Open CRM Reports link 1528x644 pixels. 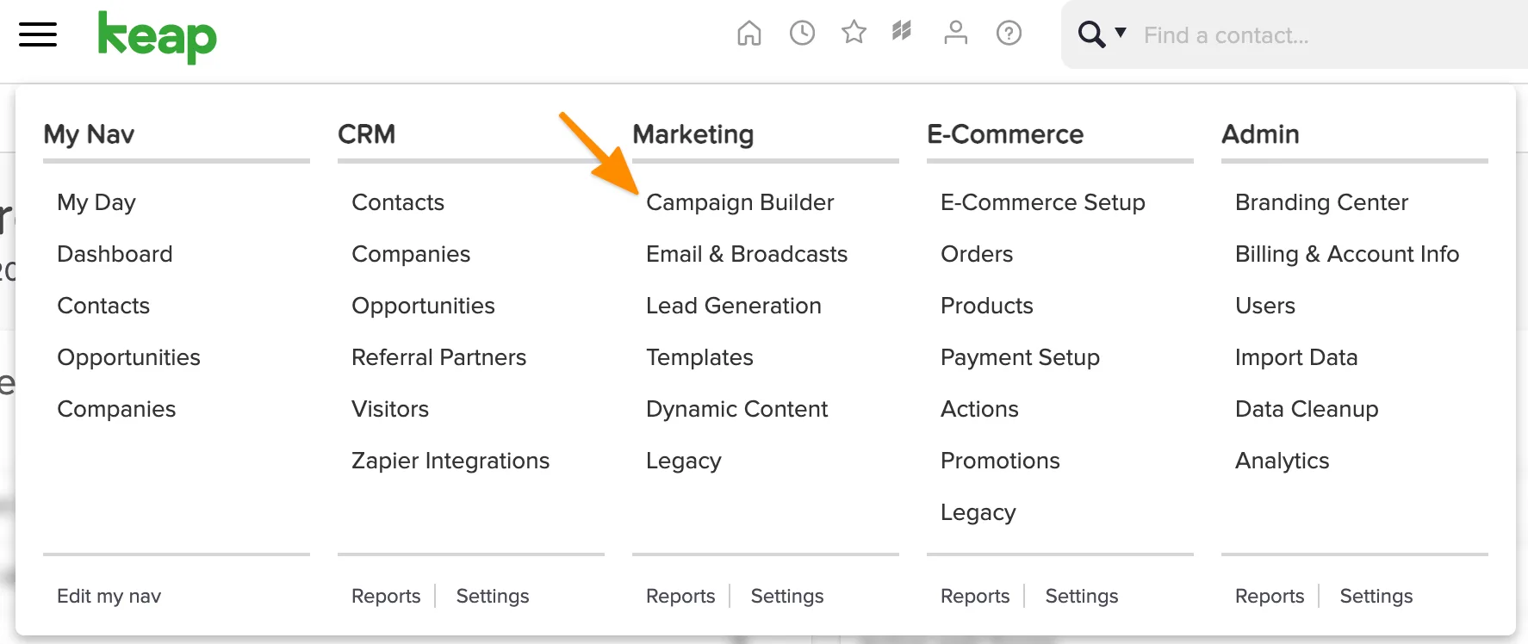386,597
